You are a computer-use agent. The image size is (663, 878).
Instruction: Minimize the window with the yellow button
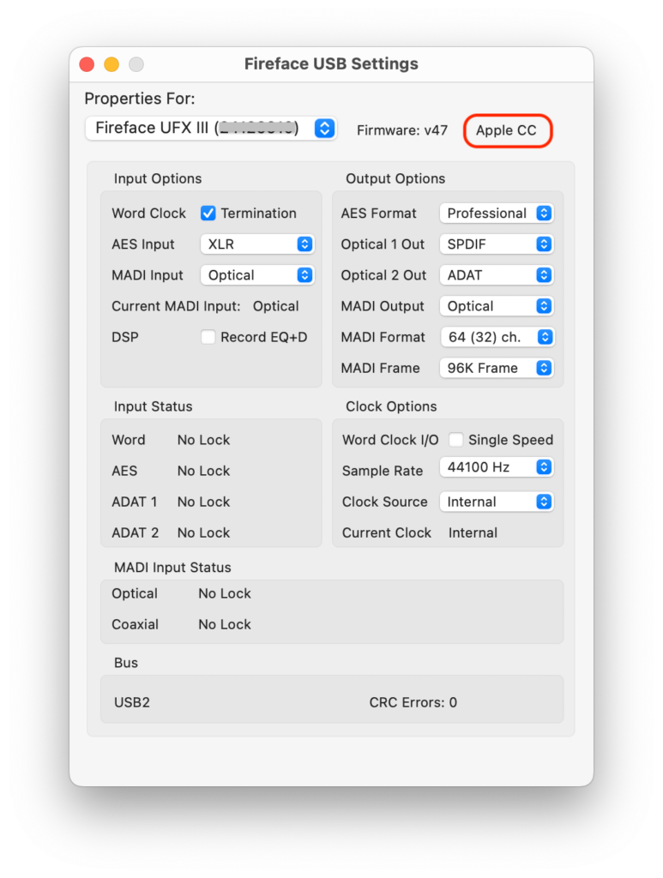[x=112, y=64]
